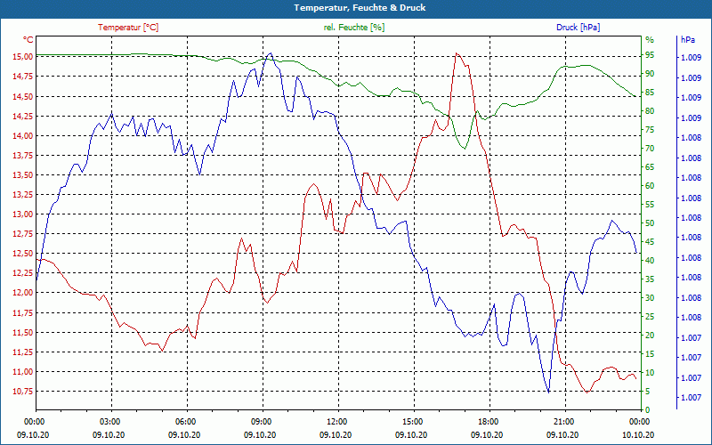Click the 45 tick on the green humidity axis
The image size is (712, 445).
650,242
